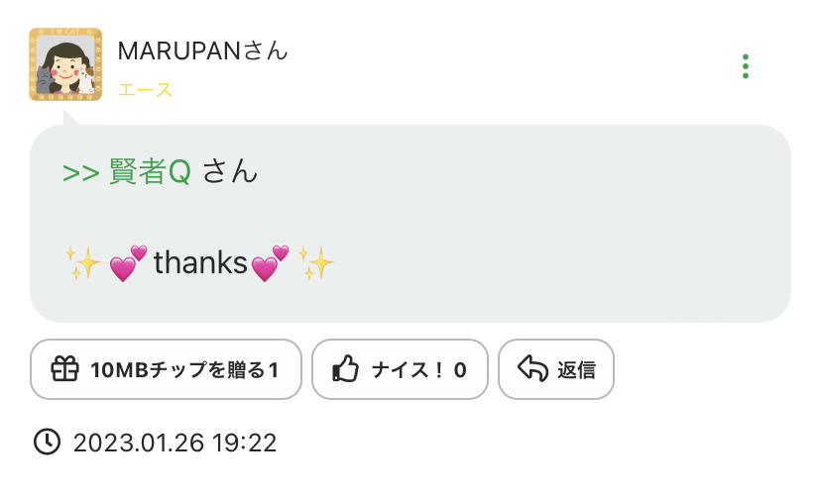821x496 pixels.
Task: Click the tip count number 1
Action: (x=274, y=370)
